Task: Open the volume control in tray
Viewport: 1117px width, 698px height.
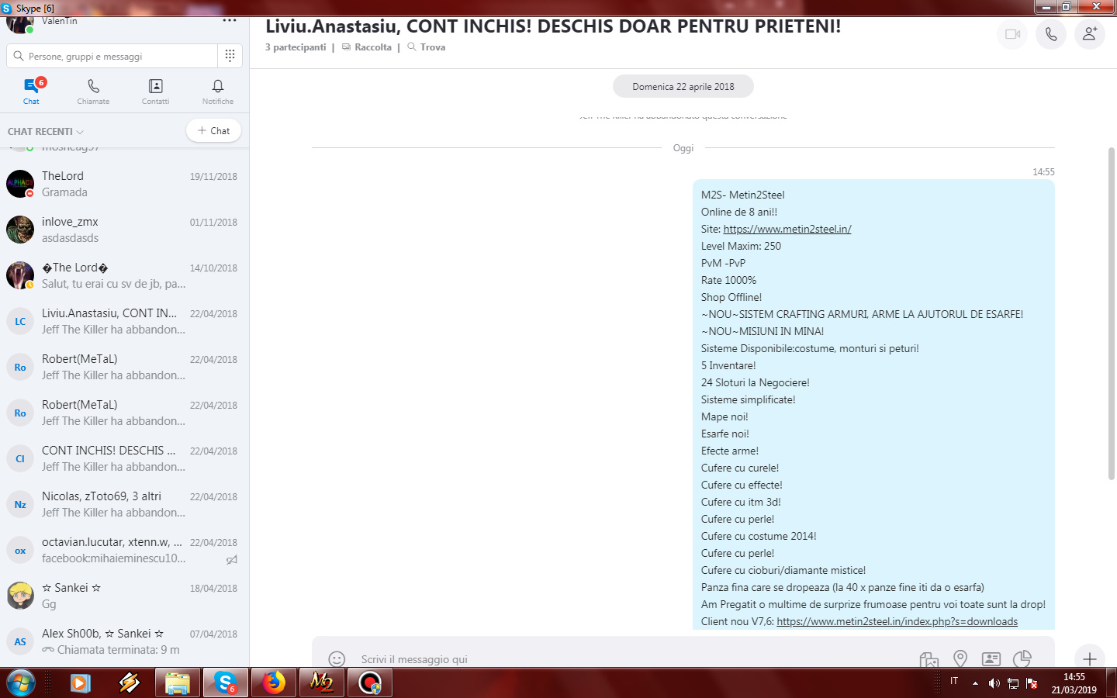Action: [x=994, y=683]
